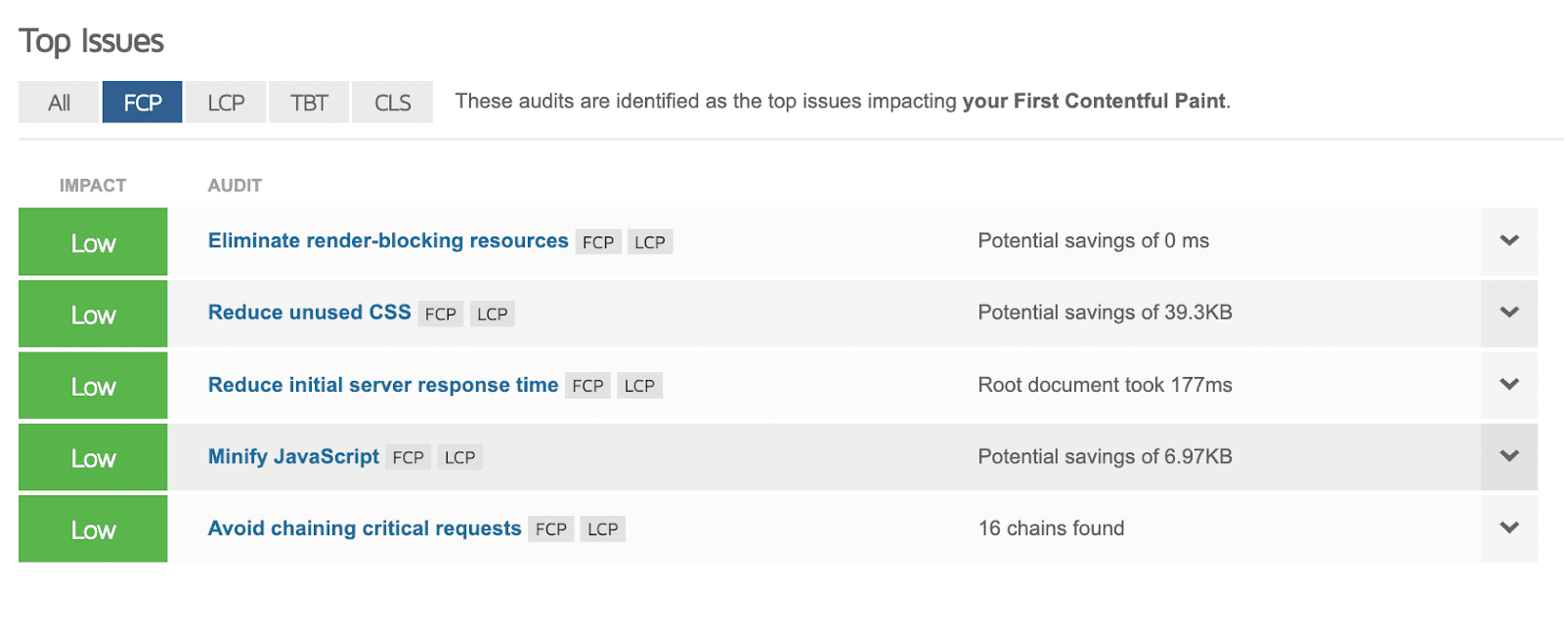Image resolution: width=1564 pixels, height=633 pixels.
Task: Open the Reduce initial server response time audit
Action: pyautogui.click(x=382, y=385)
